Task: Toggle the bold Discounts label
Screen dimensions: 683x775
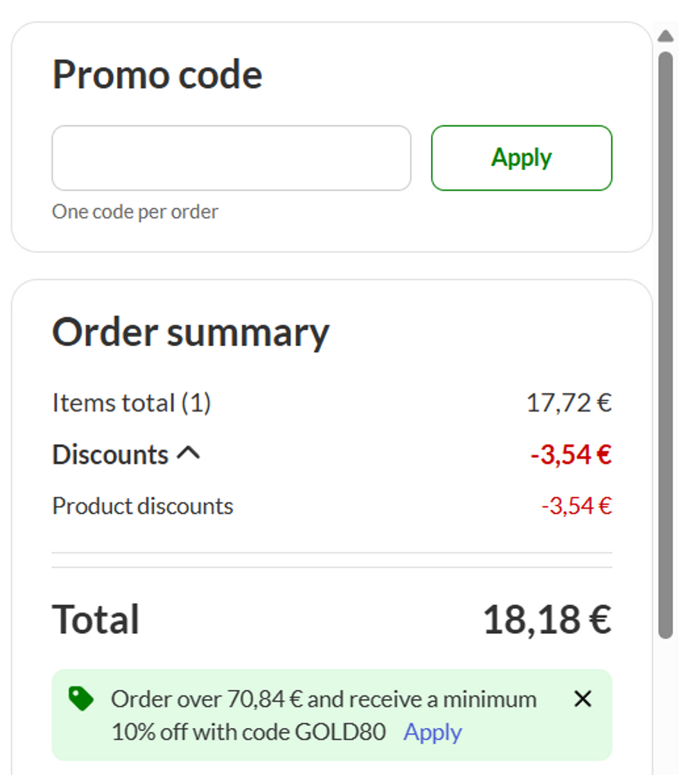Action: pos(110,455)
